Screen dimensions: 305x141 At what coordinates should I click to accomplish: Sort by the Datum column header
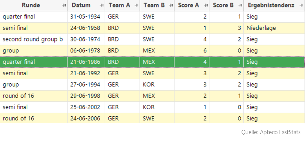[81, 5]
